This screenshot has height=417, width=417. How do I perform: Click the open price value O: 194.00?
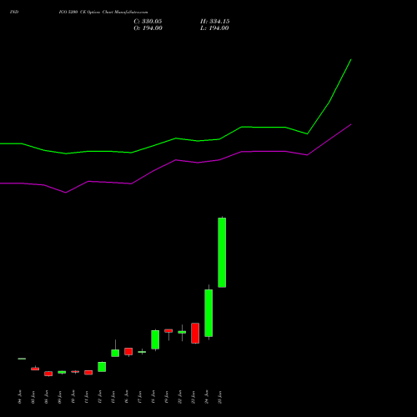pyautogui.click(x=148, y=28)
